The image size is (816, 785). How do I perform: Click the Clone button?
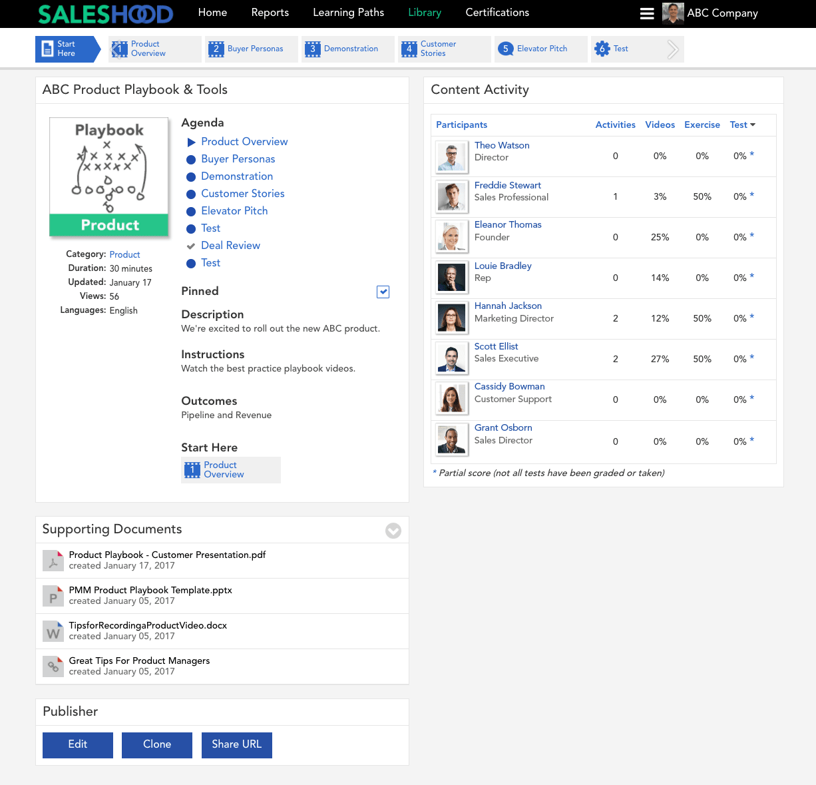coord(157,745)
